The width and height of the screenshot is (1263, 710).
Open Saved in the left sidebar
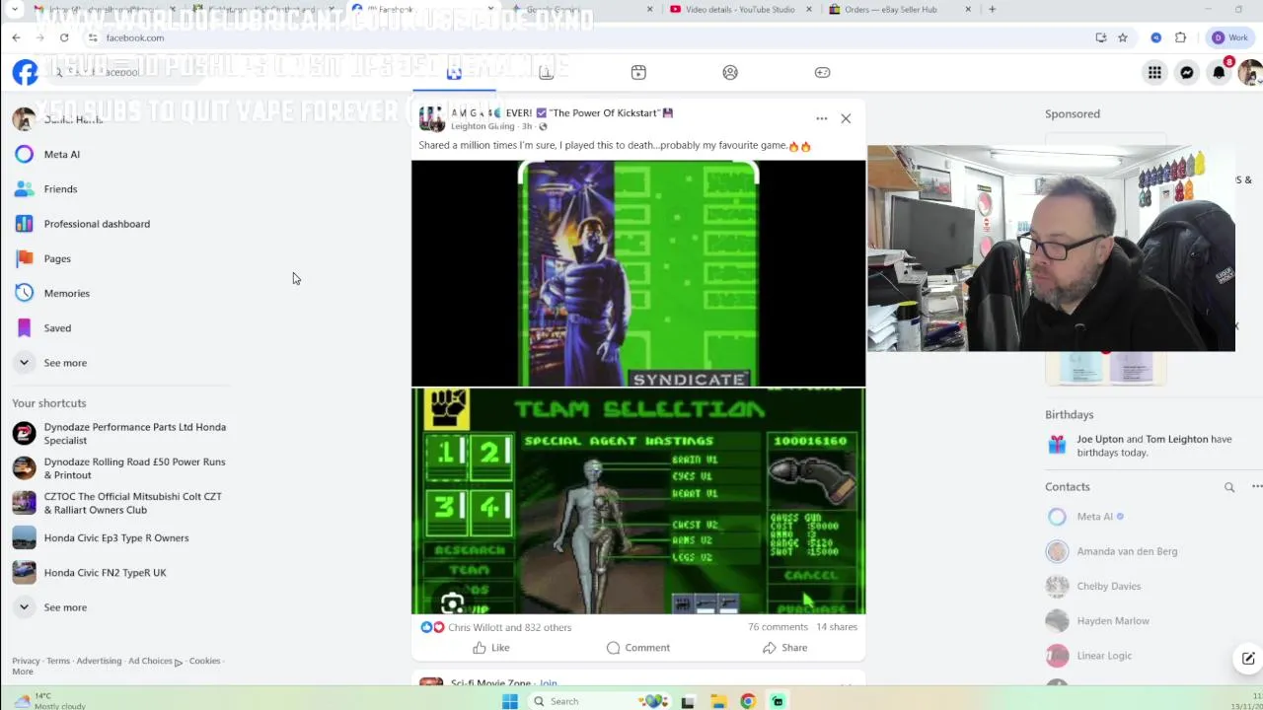(57, 327)
